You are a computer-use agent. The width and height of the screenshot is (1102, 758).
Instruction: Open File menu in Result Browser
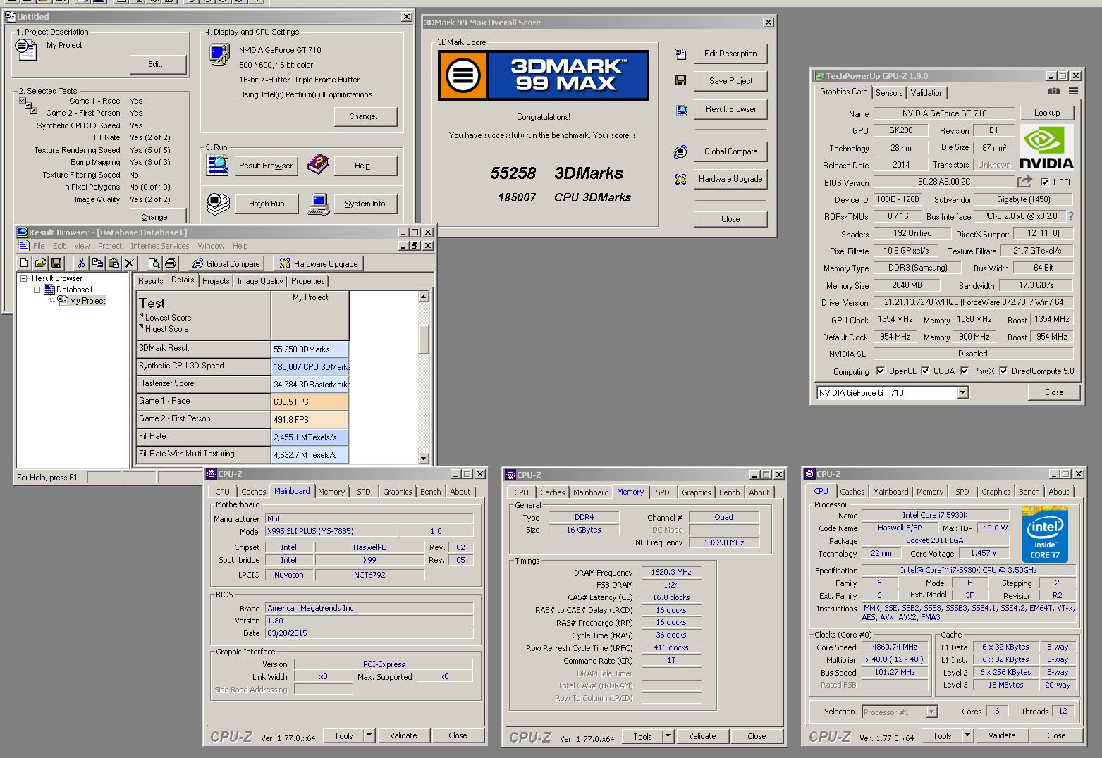[x=39, y=246]
